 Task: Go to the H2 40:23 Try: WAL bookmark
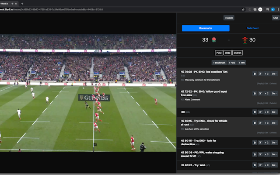tap(274, 165)
